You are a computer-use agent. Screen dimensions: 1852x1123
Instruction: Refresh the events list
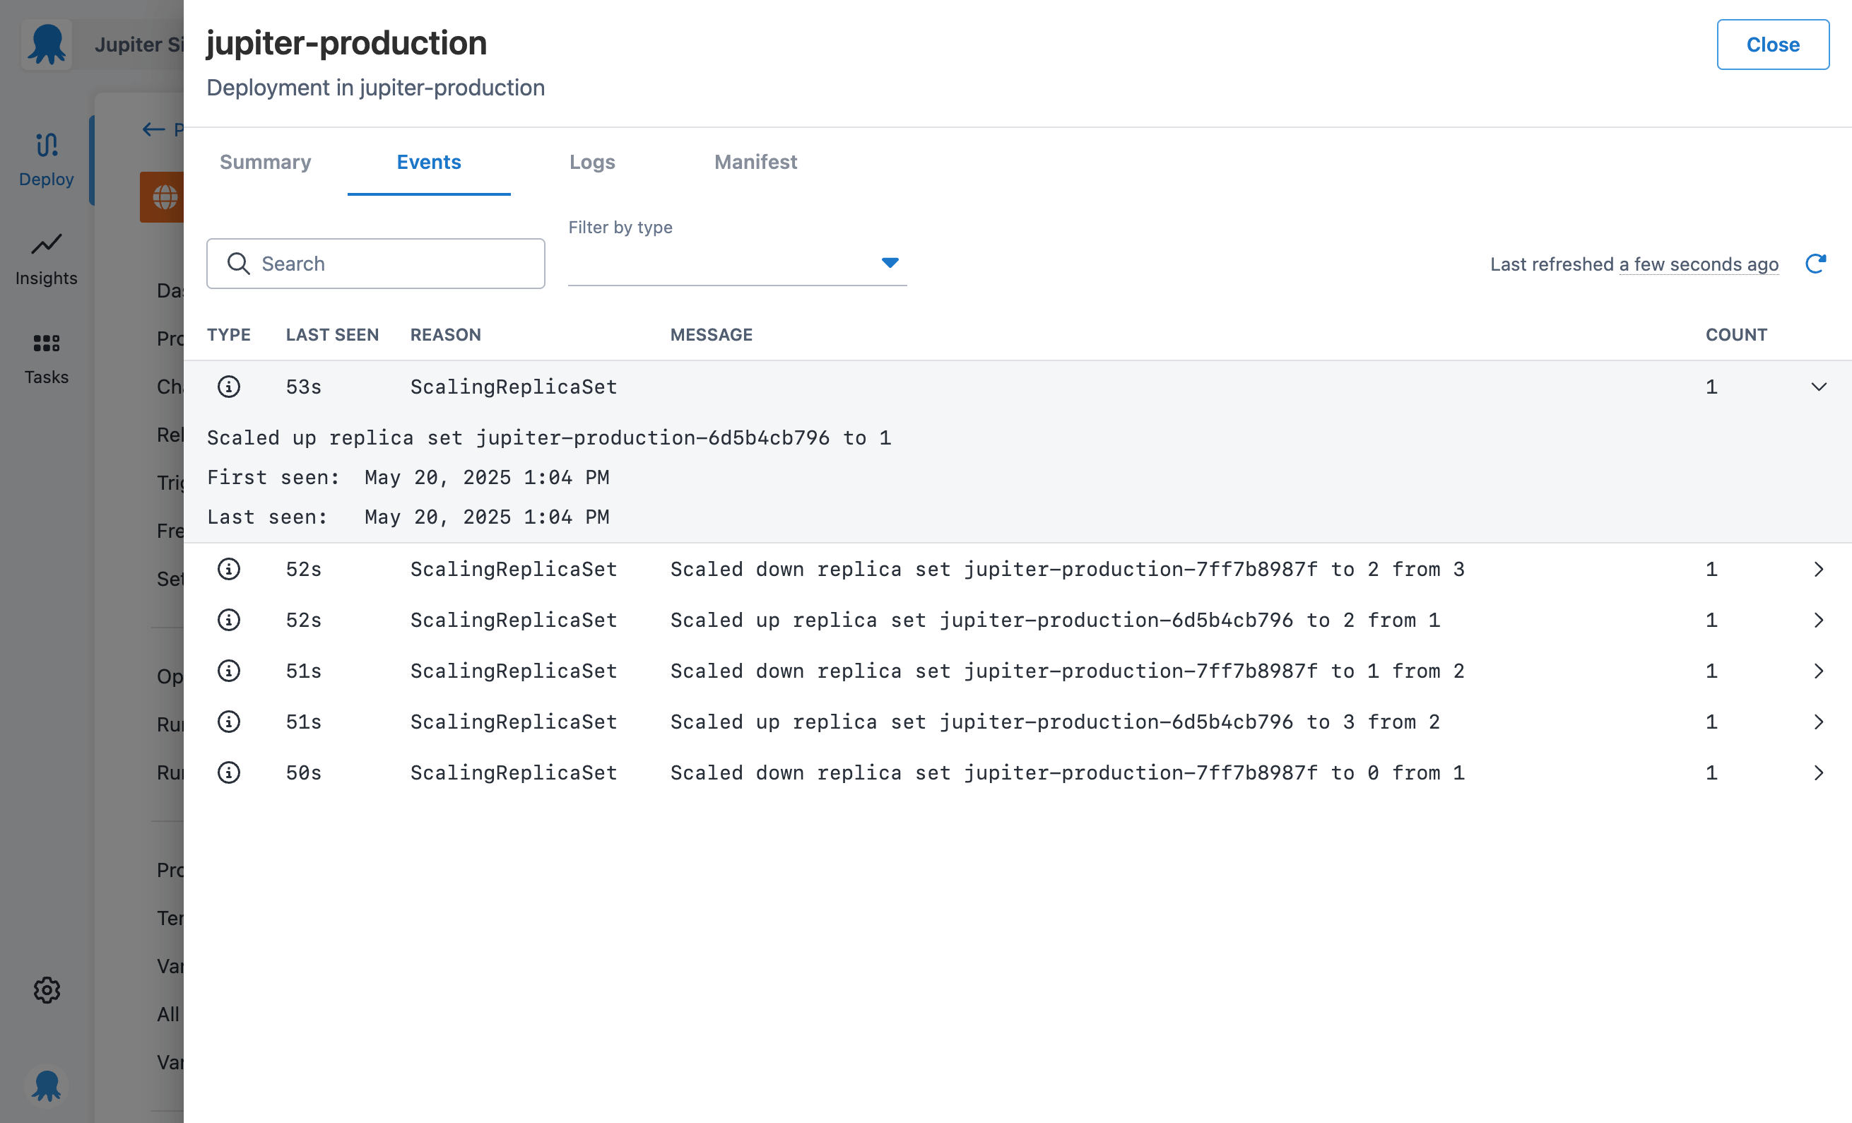(1817, 264)
